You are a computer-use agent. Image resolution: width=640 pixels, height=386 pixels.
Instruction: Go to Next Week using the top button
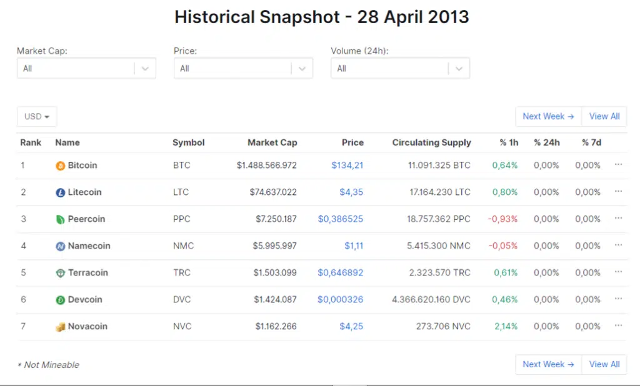click(x=548, y=117)
